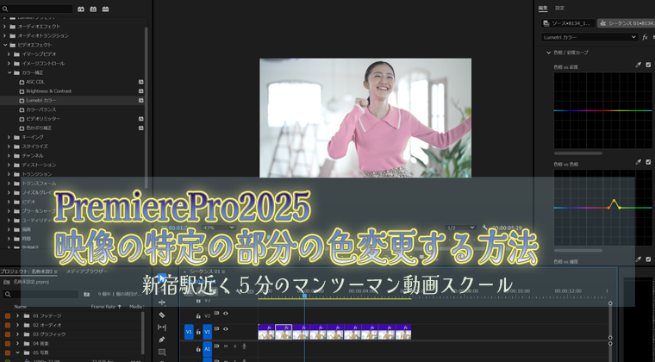Switch to the 編集 tab
This screenshot has width=655, height=362.
pyautogui.click(x=543, y=8)
